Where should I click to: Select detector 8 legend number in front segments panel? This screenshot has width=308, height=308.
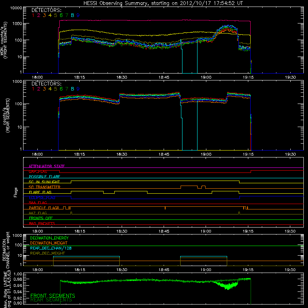click(x=72, y=15)
